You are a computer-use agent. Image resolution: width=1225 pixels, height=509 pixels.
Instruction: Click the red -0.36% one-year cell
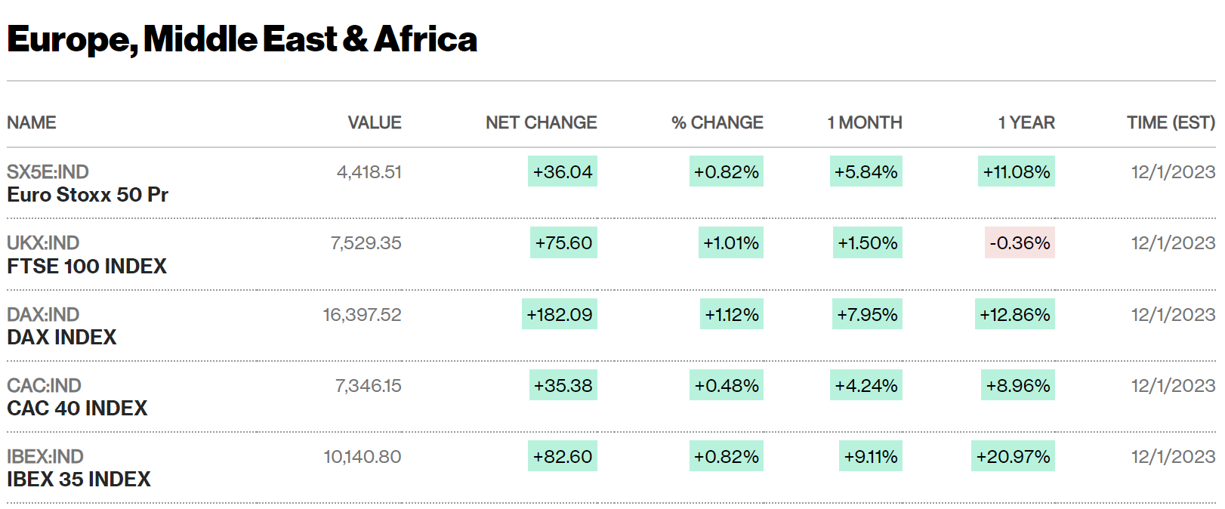[x=1020, y=243]
